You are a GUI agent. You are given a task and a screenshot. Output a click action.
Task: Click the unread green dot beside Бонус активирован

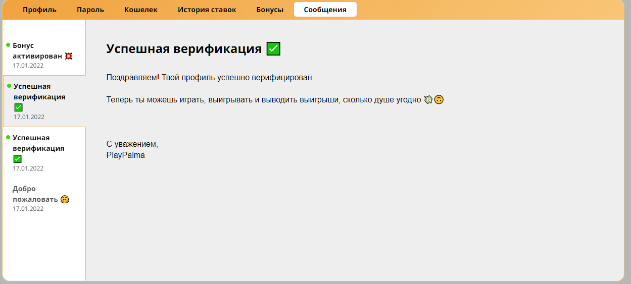pyautogui.click(x=8, y=45)
